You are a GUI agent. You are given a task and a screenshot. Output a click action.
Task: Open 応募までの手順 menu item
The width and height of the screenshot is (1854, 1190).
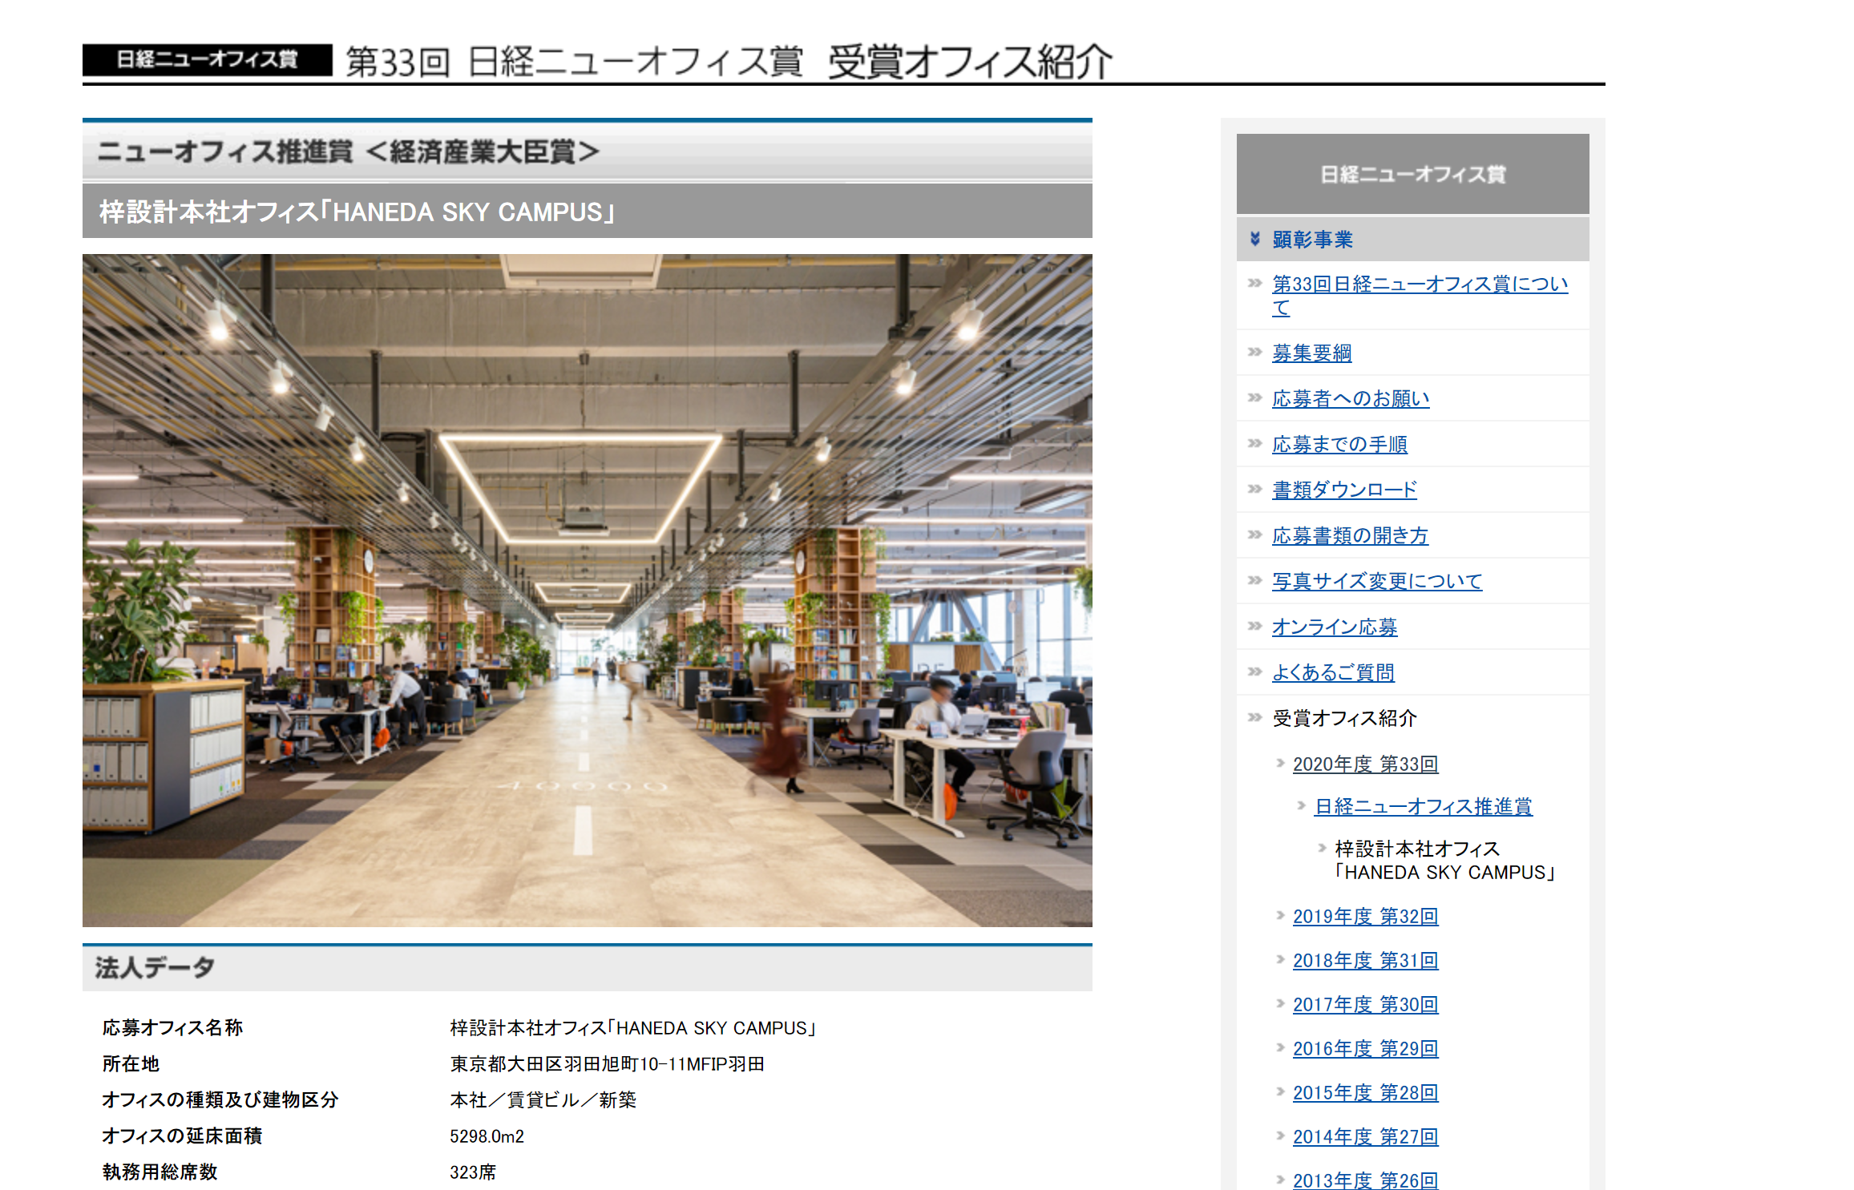(1339, 444)
